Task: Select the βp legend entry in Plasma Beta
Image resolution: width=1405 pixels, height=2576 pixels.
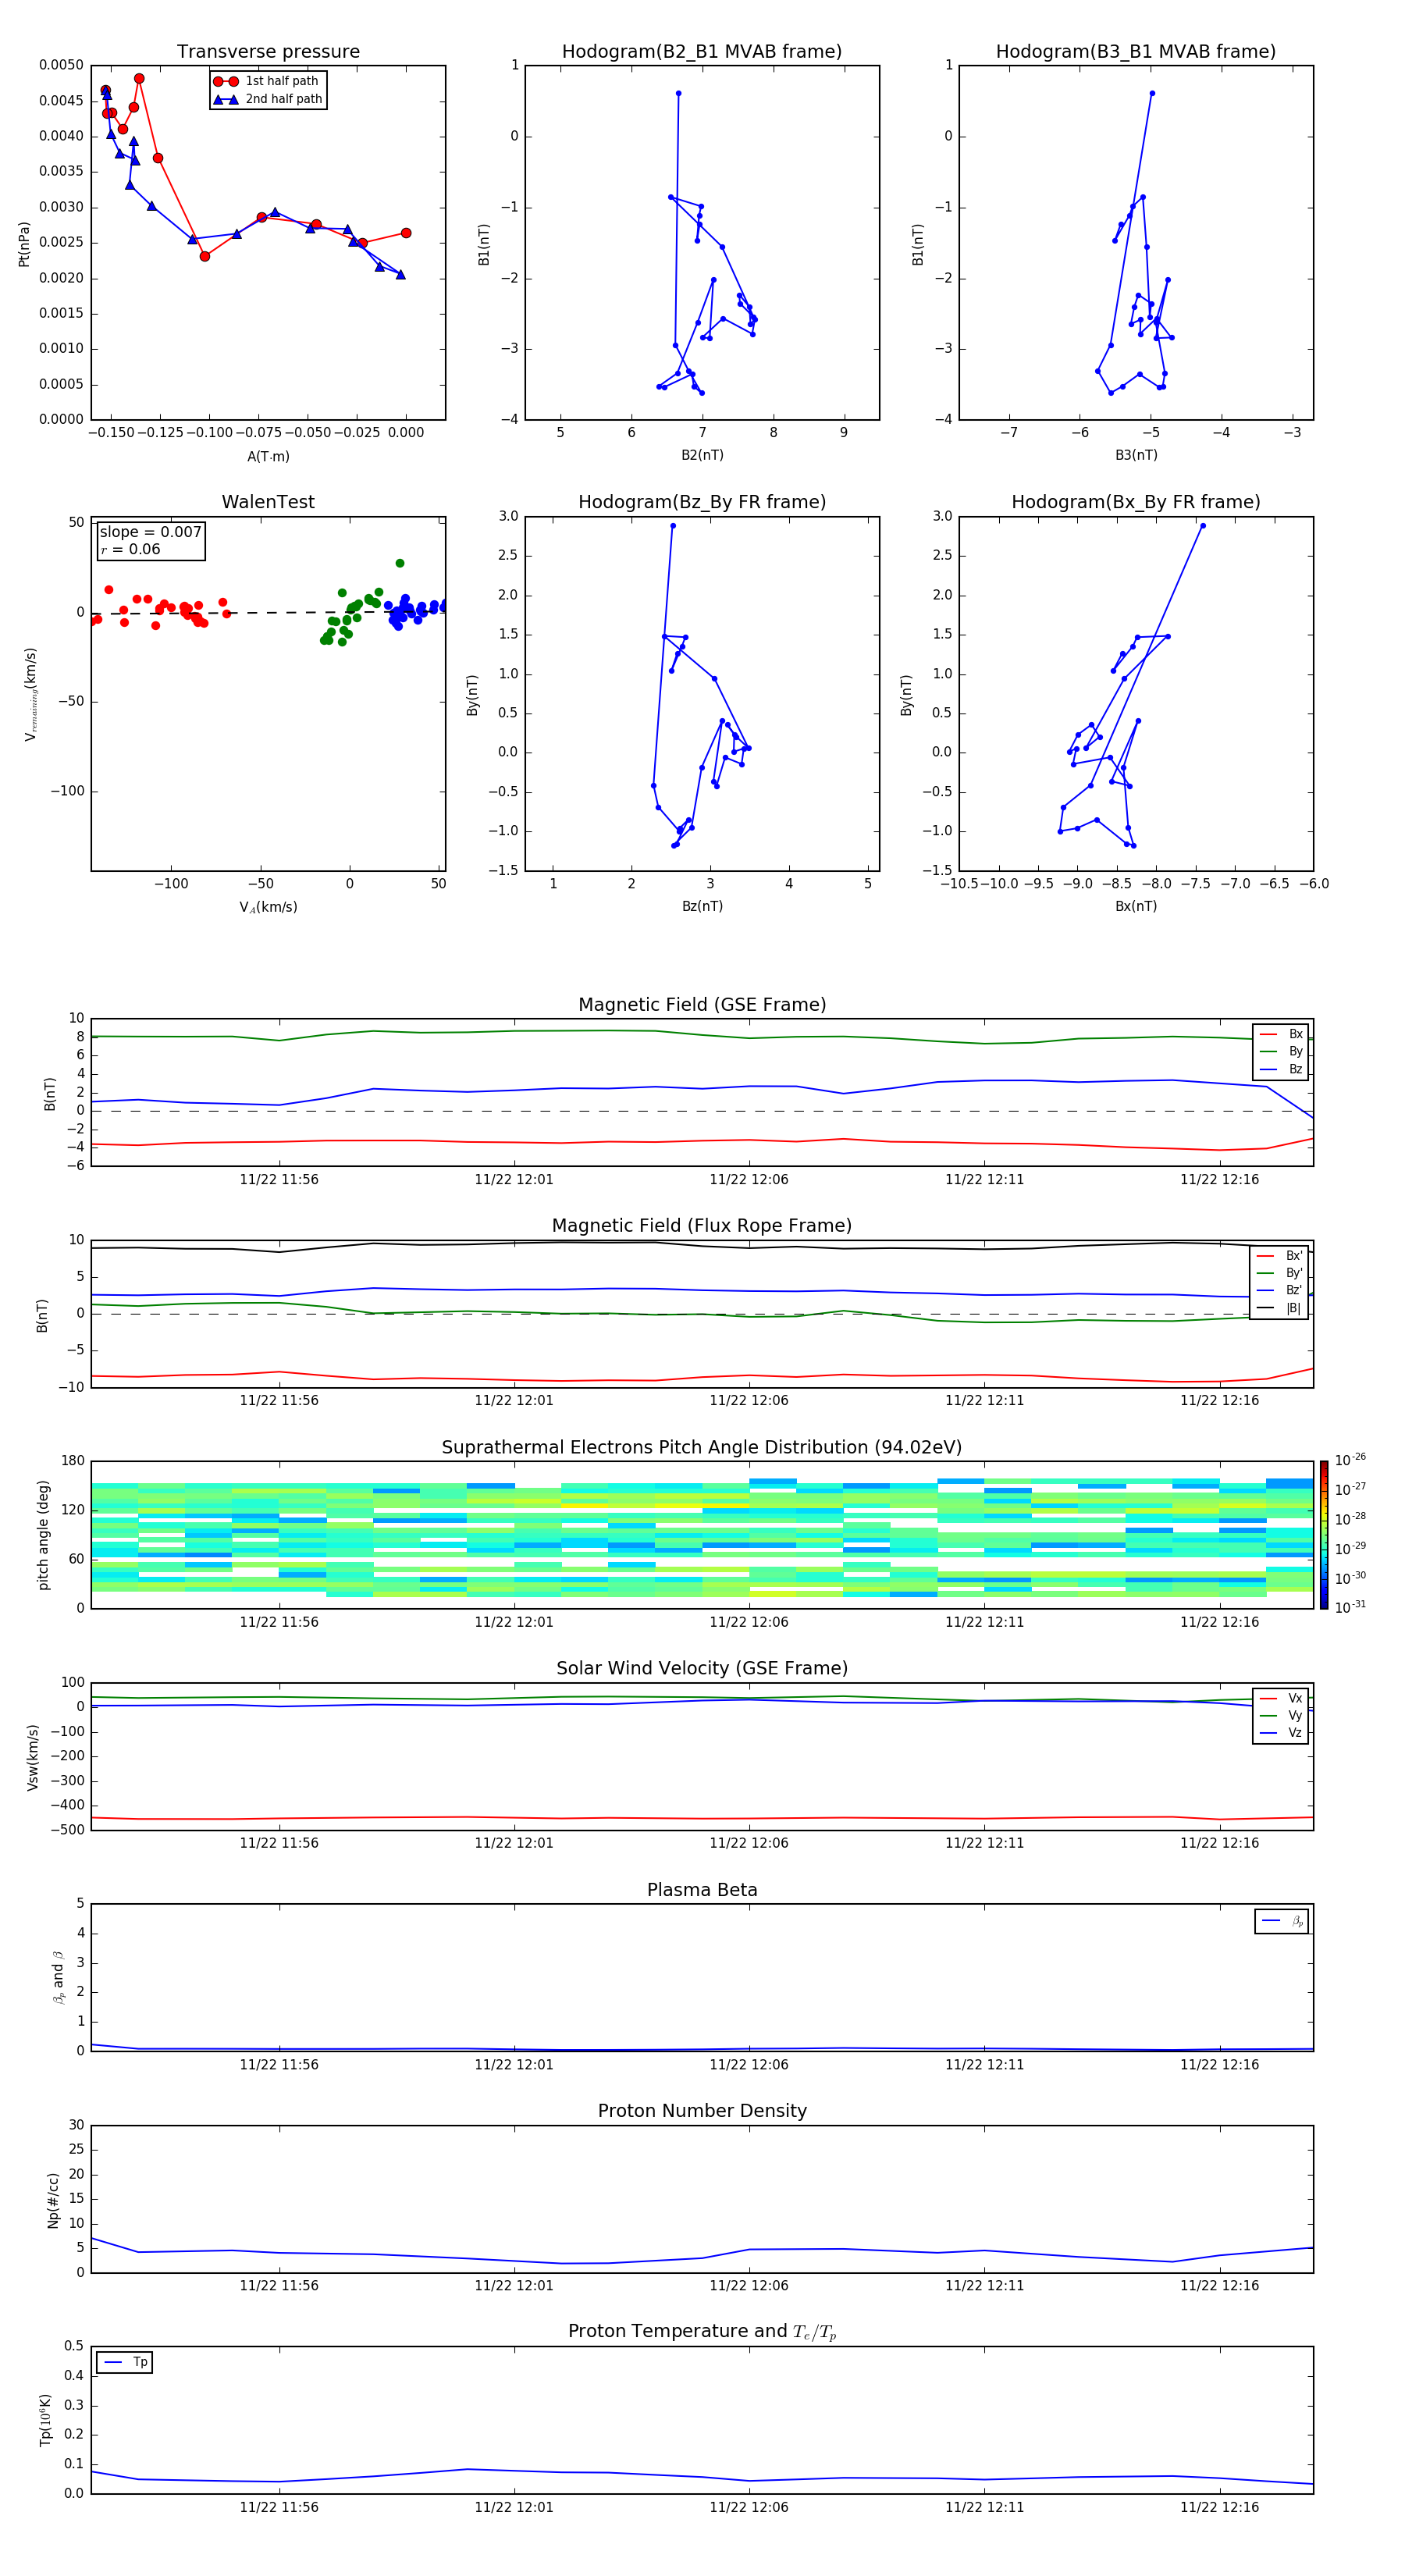Action: (x=1282, y=1921)
